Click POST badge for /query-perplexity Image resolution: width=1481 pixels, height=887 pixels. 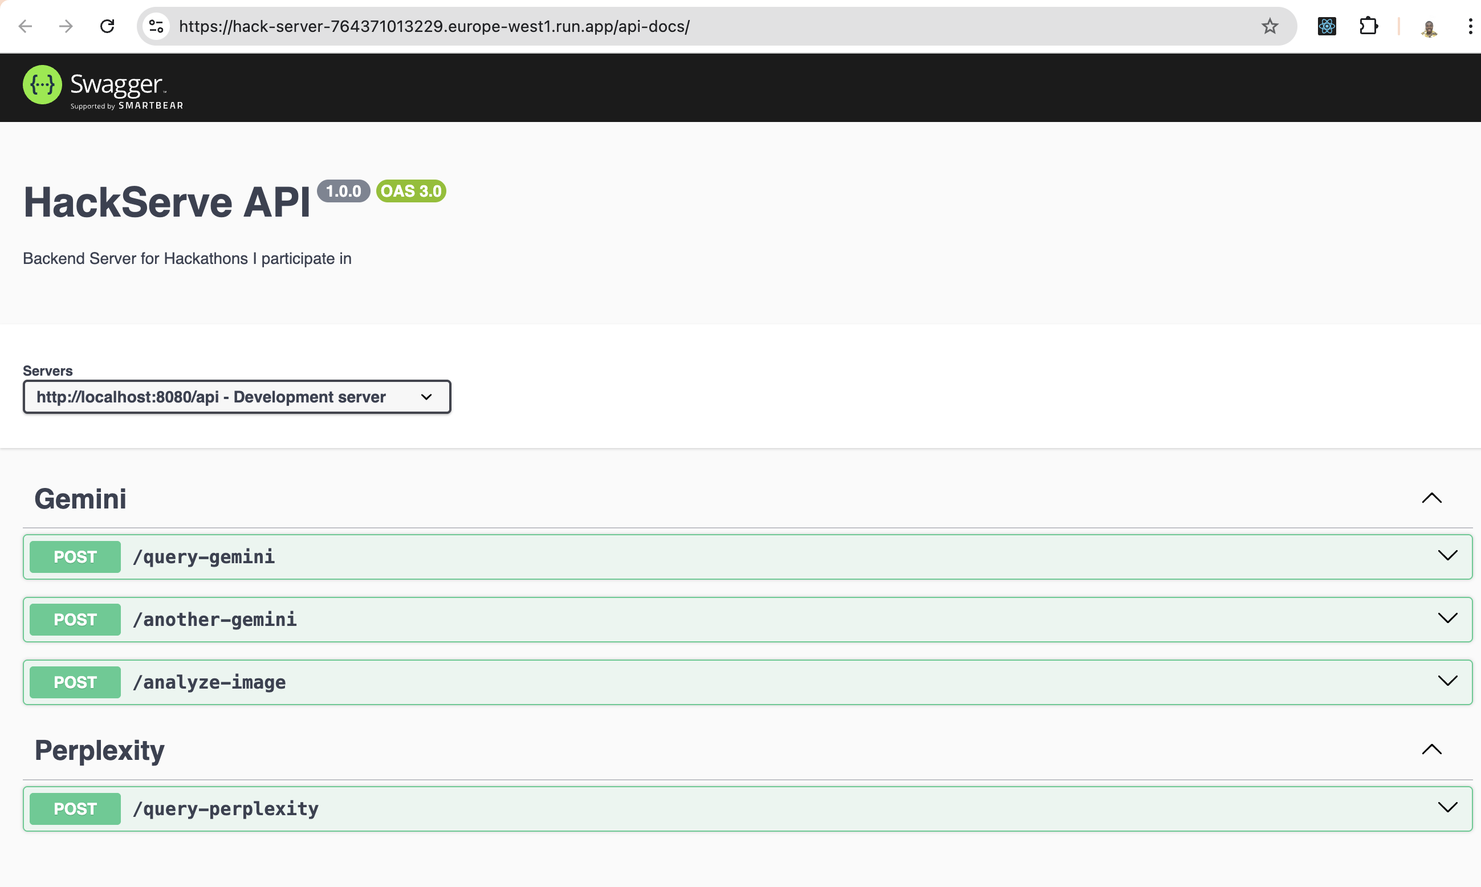pyautogui.click(x=75, y=809)
